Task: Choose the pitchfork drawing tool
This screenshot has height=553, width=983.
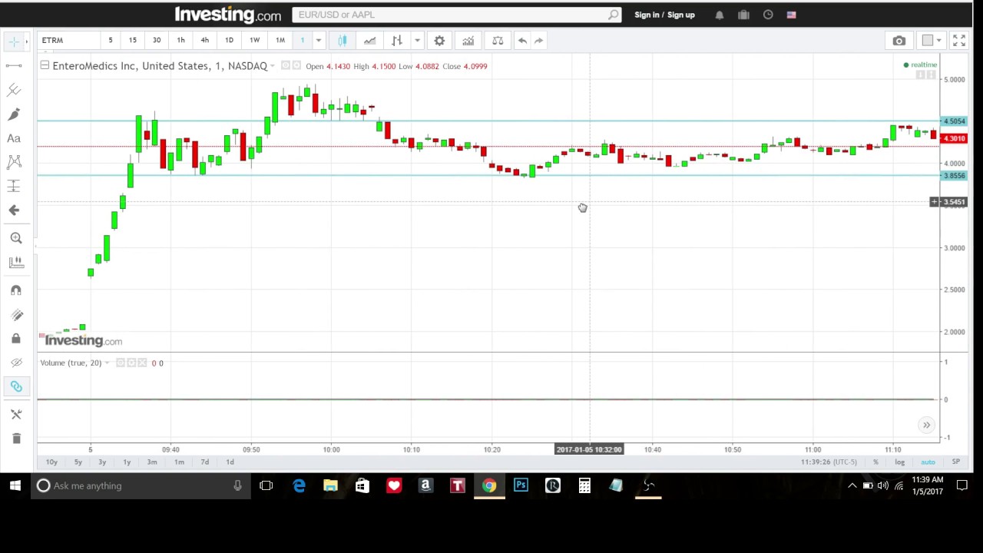Action: [x=14, y=90]
